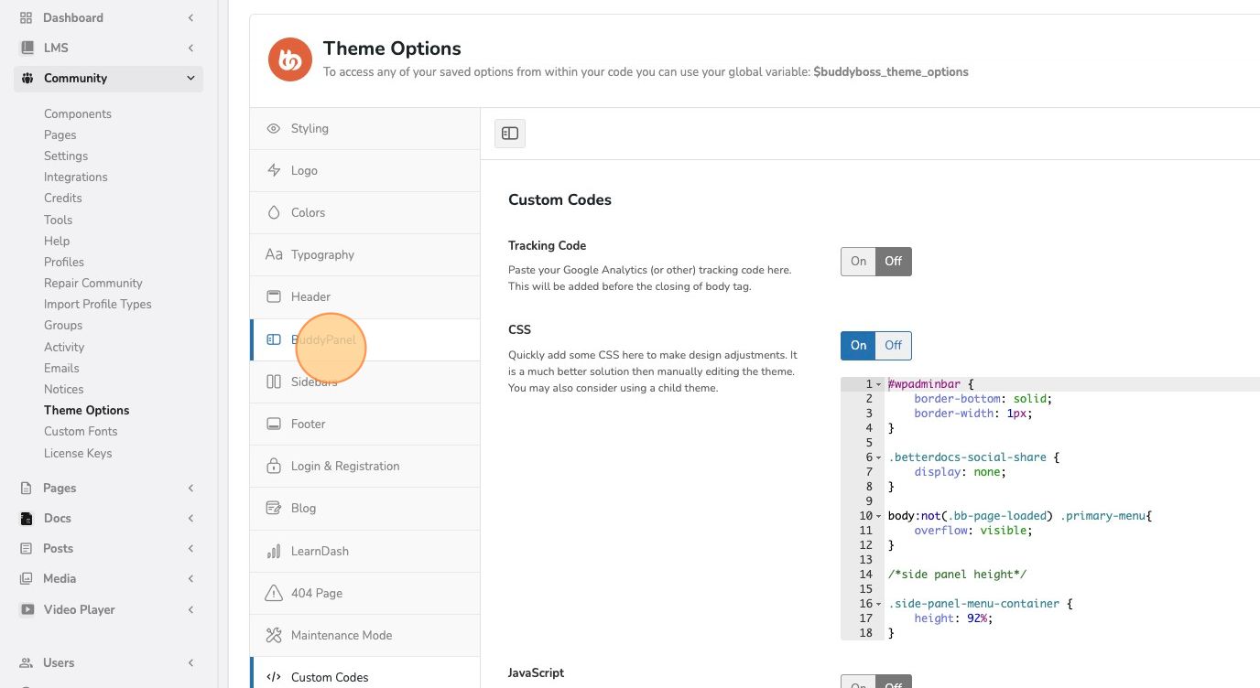This screenshot has width=1260, height=688.
Task: Click the Video Player play icon
Action: pyautogui.click(x=26, y=609)
